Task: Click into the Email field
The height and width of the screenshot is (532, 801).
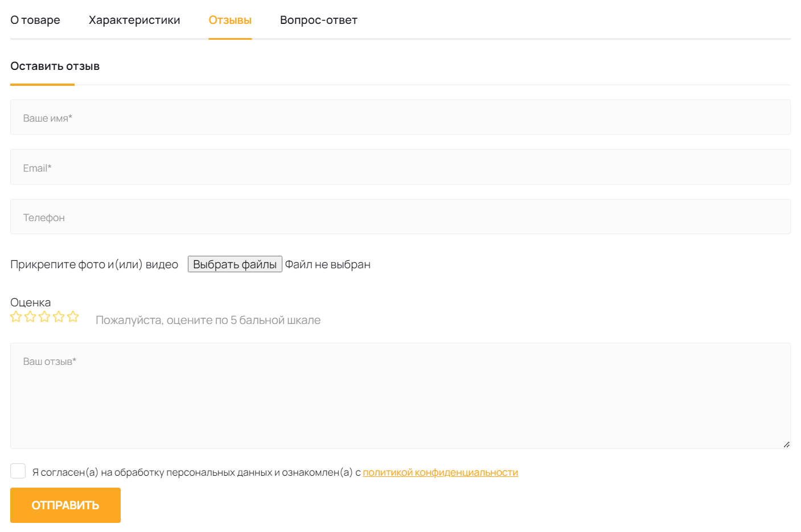Action: point(400,167)
